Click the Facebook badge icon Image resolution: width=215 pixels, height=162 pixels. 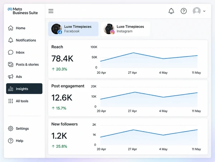[x=60, y=32]
